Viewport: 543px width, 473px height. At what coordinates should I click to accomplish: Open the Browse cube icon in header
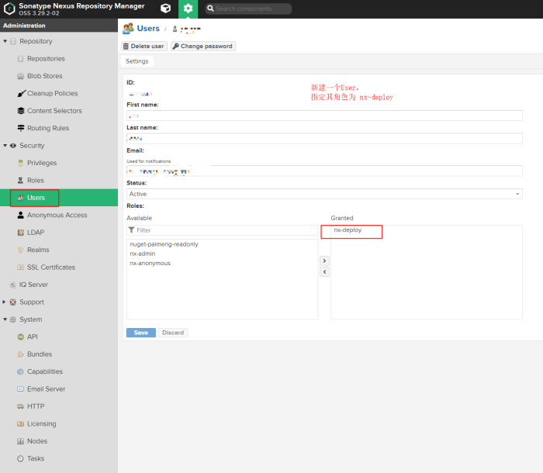pyautogui.click(x=165, y=9)
